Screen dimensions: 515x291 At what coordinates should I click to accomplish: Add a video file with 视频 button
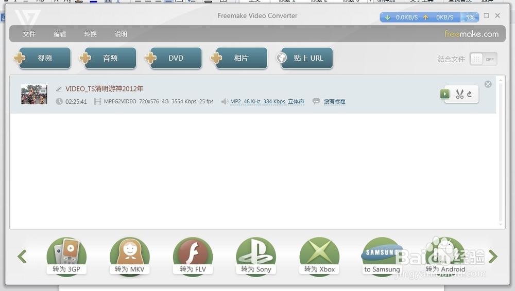44,58
